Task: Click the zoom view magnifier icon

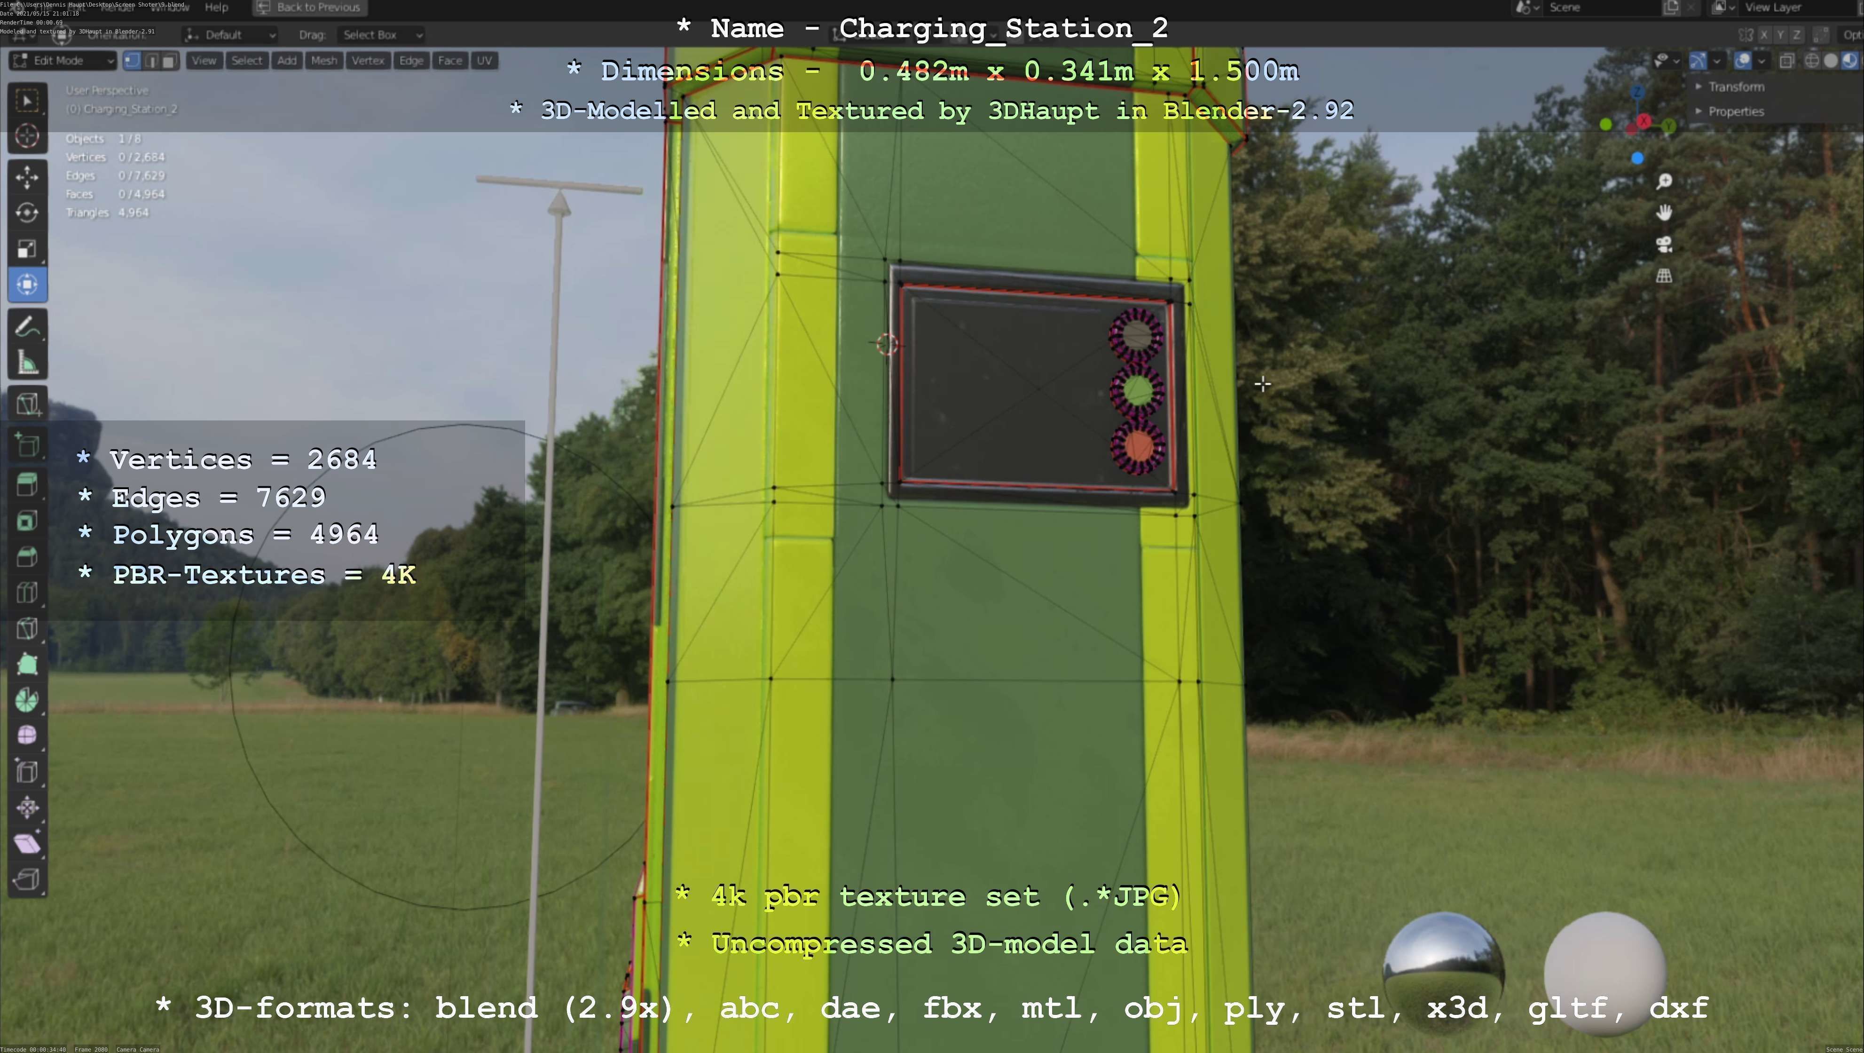Action: pyautogui.click(x=1664, y=181)
